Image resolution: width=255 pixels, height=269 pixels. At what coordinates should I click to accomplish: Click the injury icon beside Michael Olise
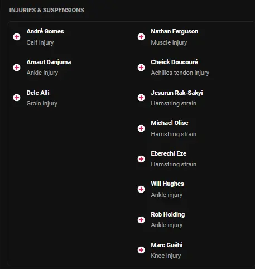click(x=141, y=128)
